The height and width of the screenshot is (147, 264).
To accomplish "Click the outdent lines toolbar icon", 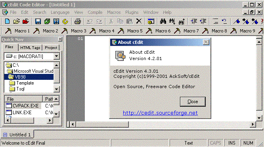I will (203, 21).
